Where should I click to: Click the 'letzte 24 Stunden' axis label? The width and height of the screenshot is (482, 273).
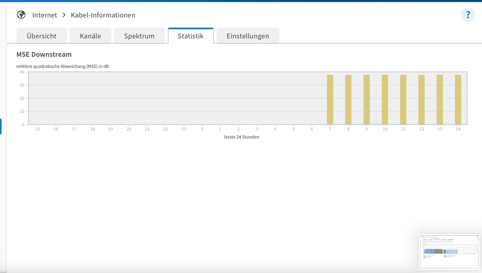coord(242,137)
